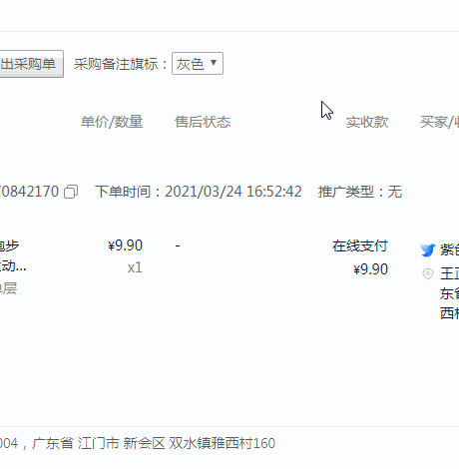This screenshot has width=459, height=469.
Task: Select the 售后状态 column header
Action: click(x=203, y=122)
